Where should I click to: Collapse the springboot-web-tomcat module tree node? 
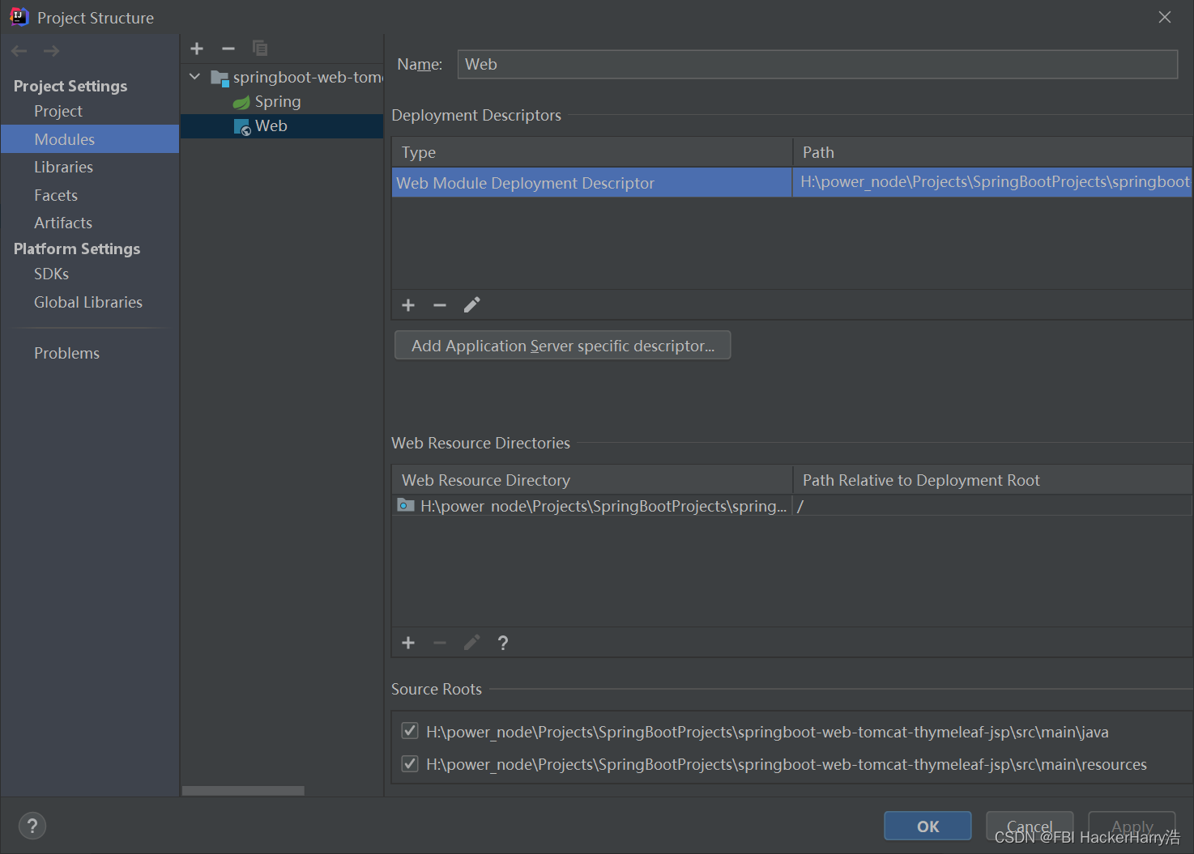click(195, 77)
